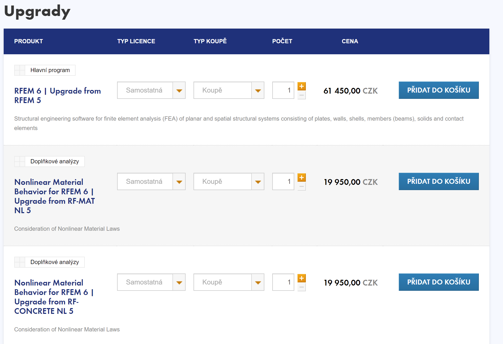Viewport: 503px width, 344px height.
Task: Click the 61 450,00 CZK price
Action: point(351,91)
